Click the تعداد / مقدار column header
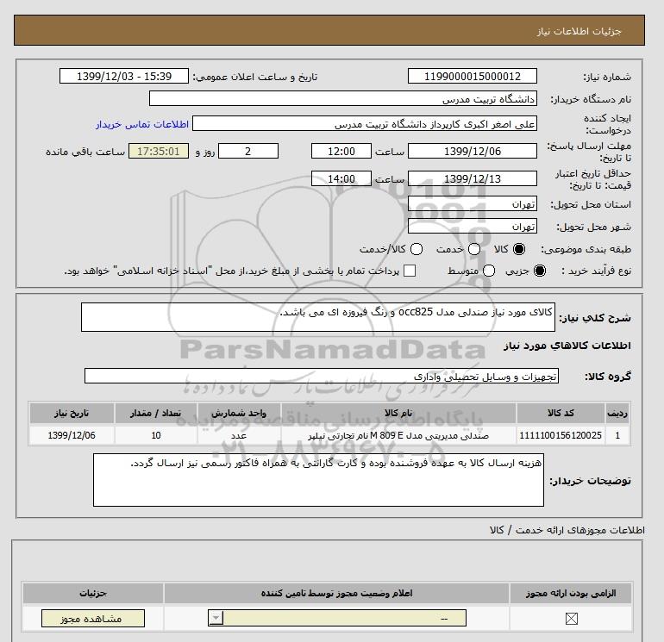 [x=156, y=413]
